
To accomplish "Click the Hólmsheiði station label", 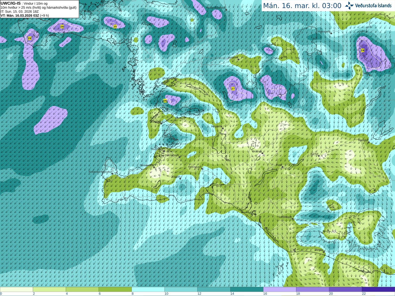I will click(x=172, y=155).
